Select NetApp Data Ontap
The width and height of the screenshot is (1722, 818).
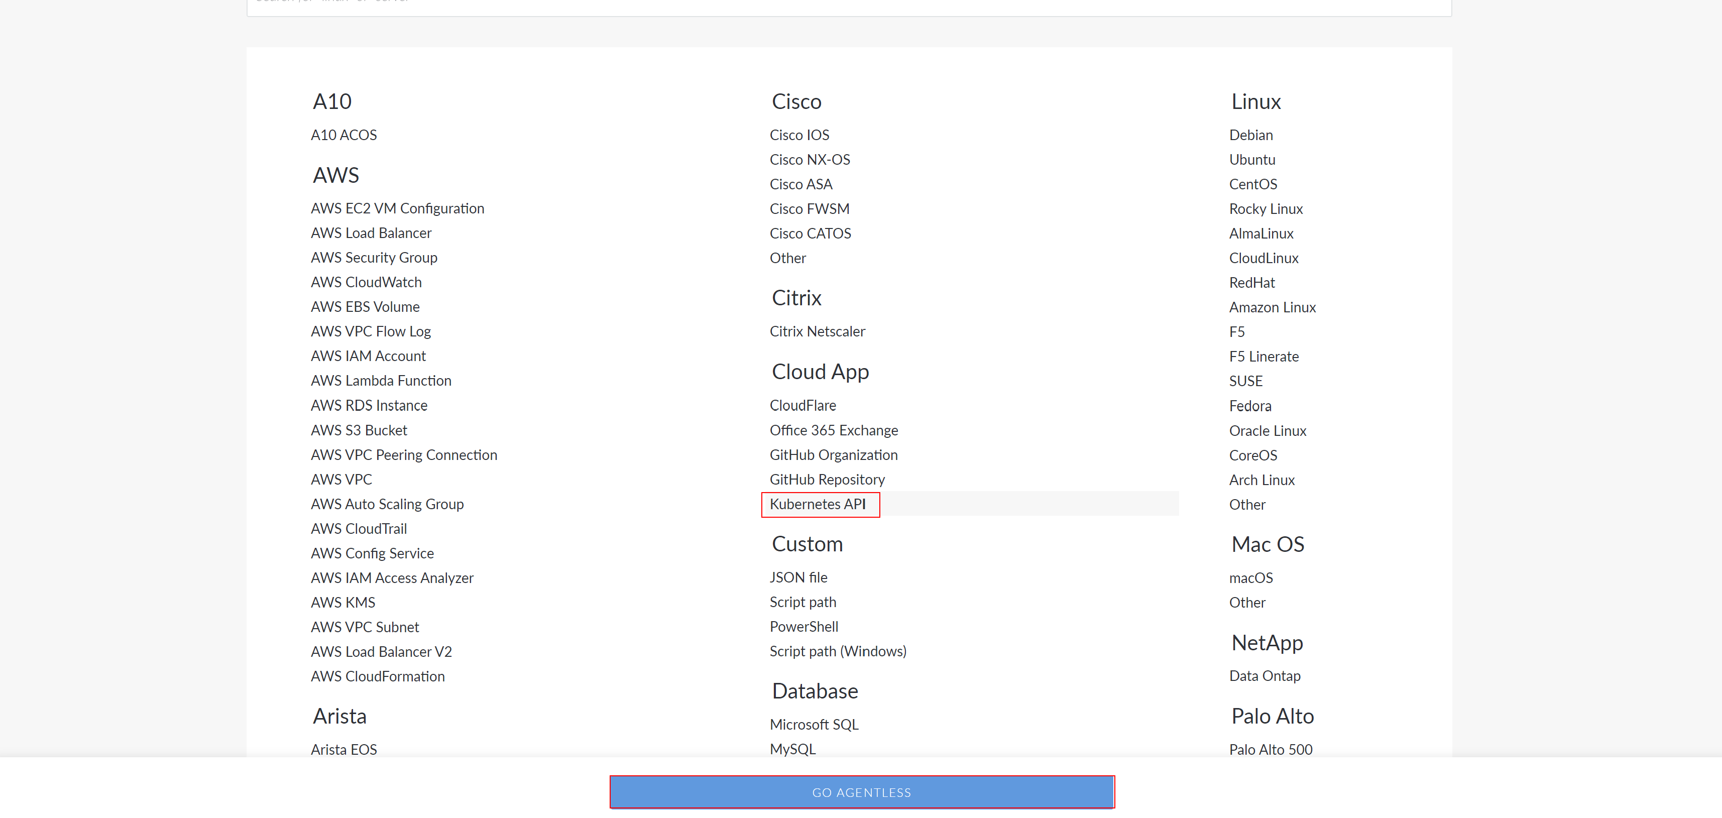tap(1265, 676)
